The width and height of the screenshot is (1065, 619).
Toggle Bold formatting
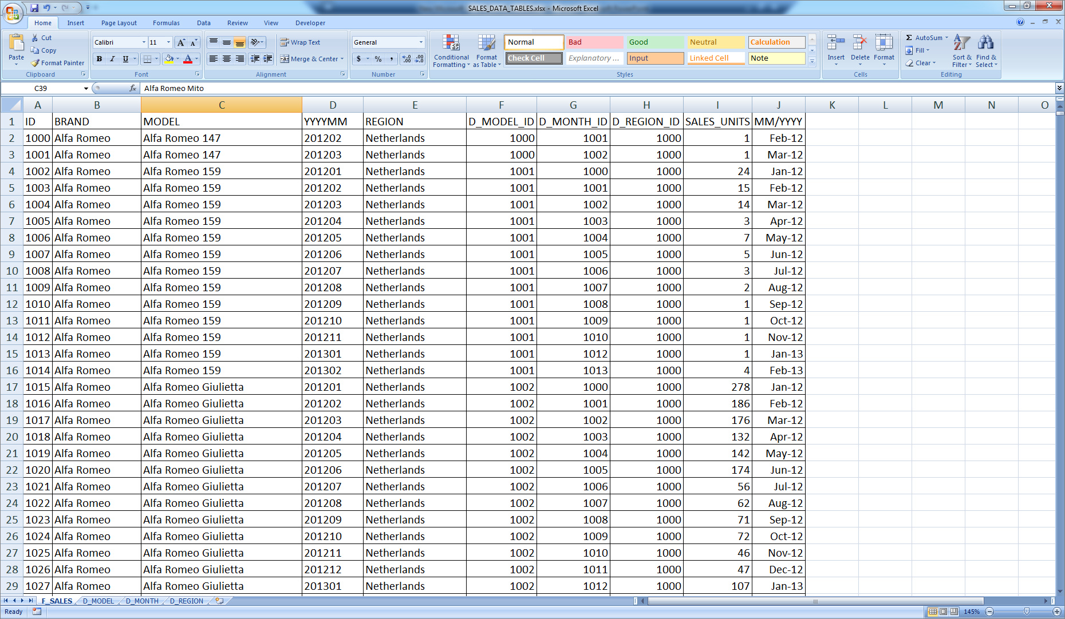tap(100, 58)
